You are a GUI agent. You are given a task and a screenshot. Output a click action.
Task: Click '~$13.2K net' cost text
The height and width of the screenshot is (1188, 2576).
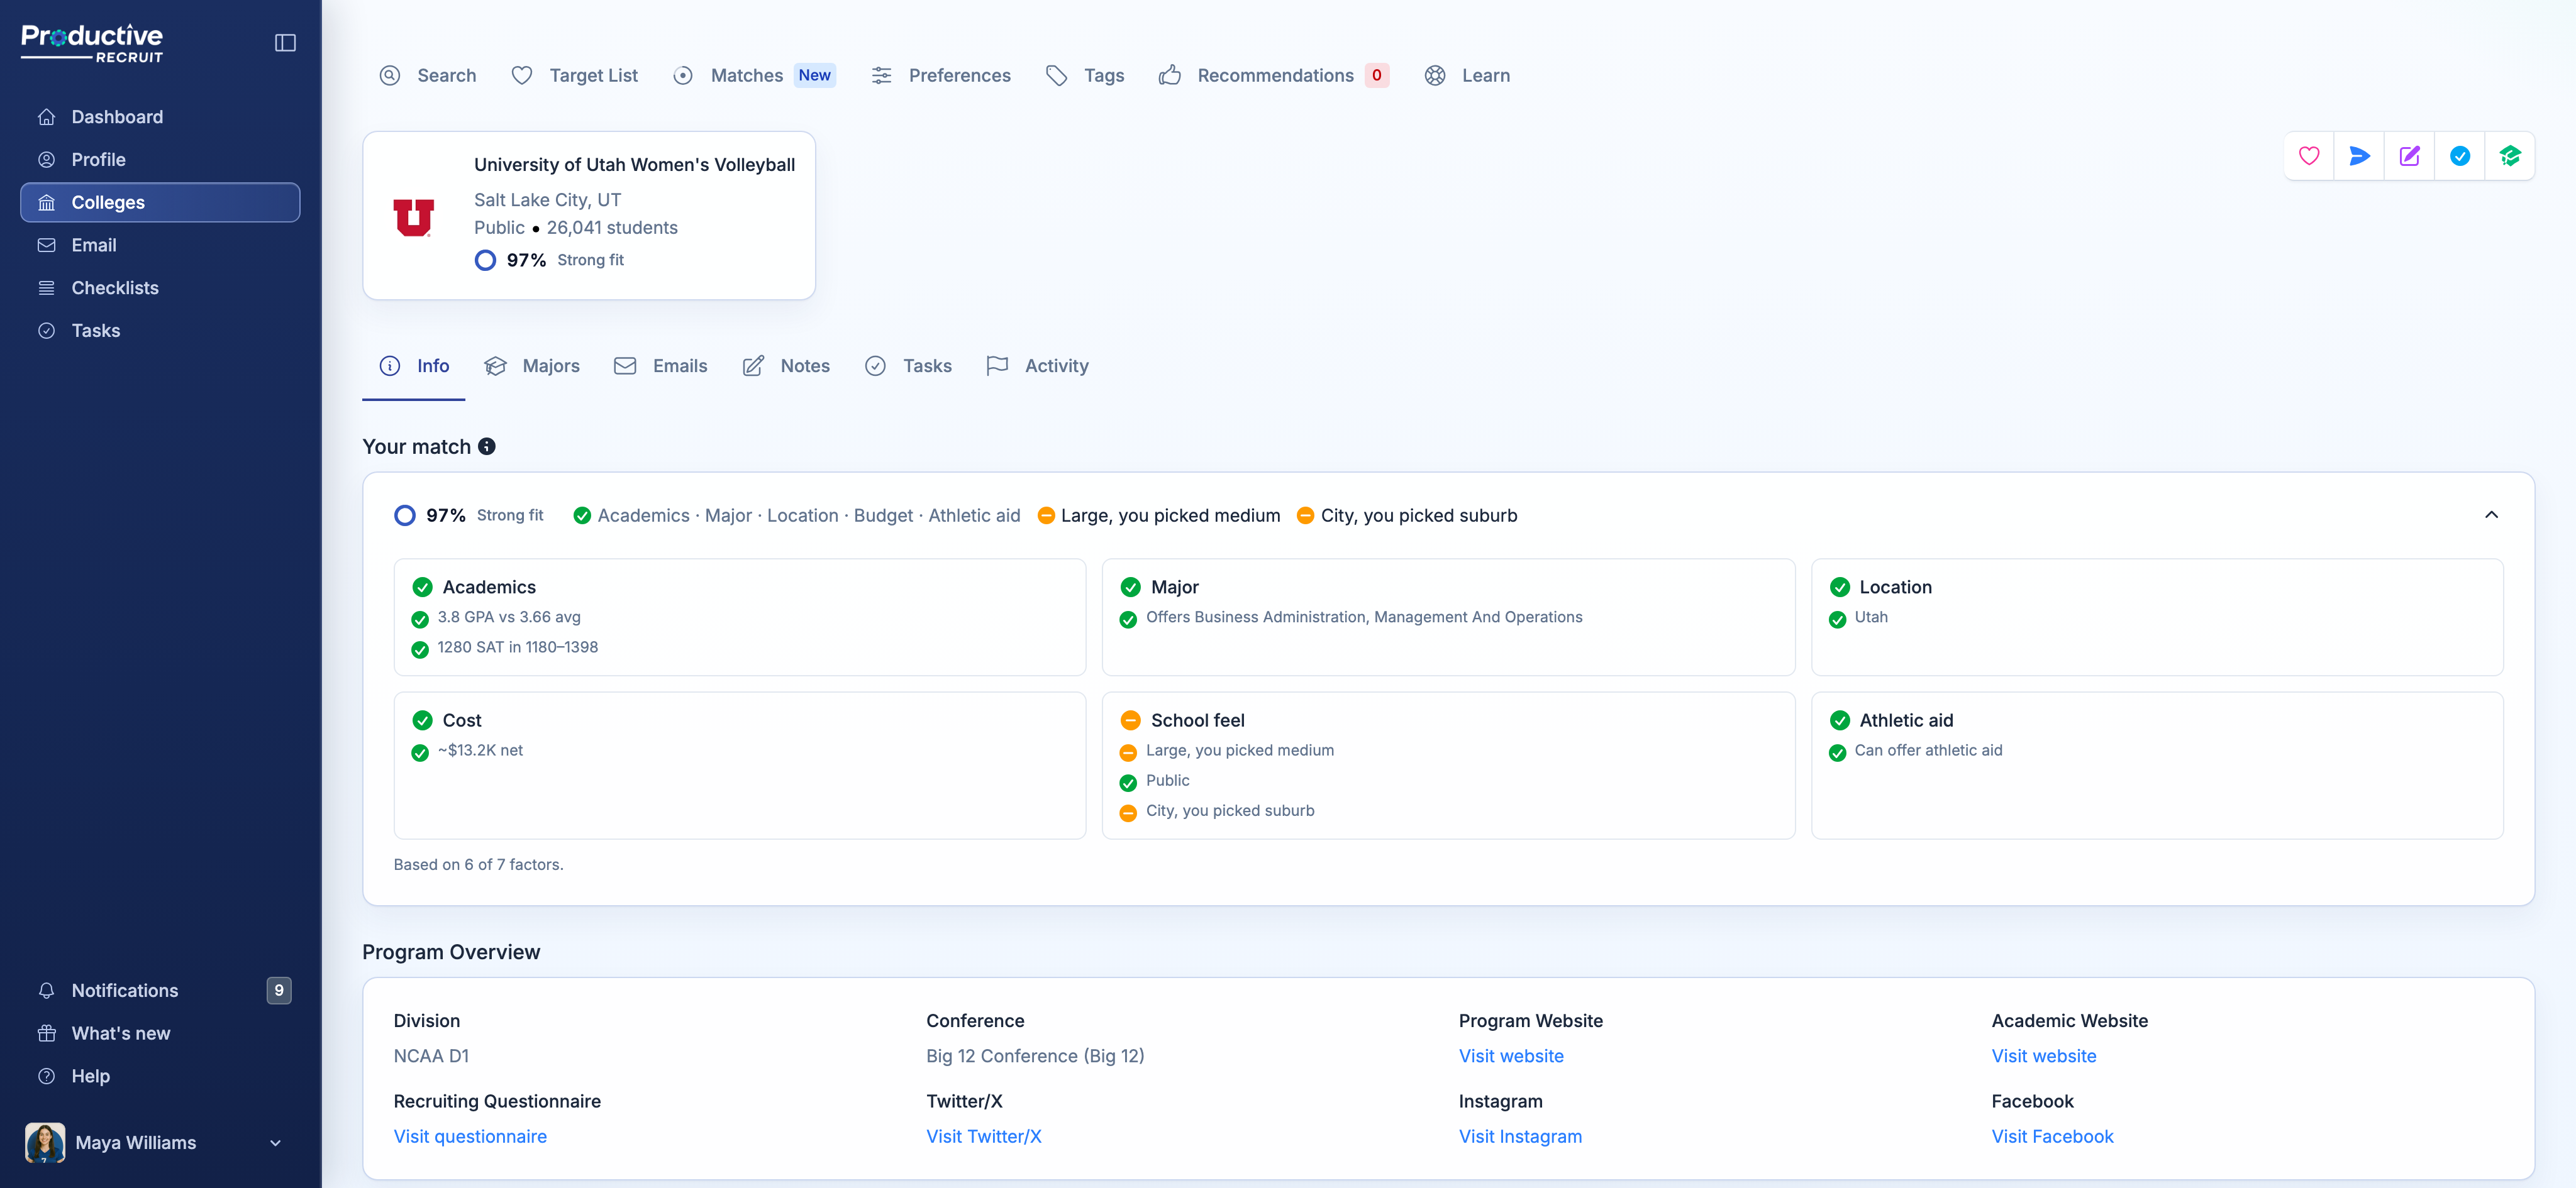pyautogui.click(x=480, y=751)
